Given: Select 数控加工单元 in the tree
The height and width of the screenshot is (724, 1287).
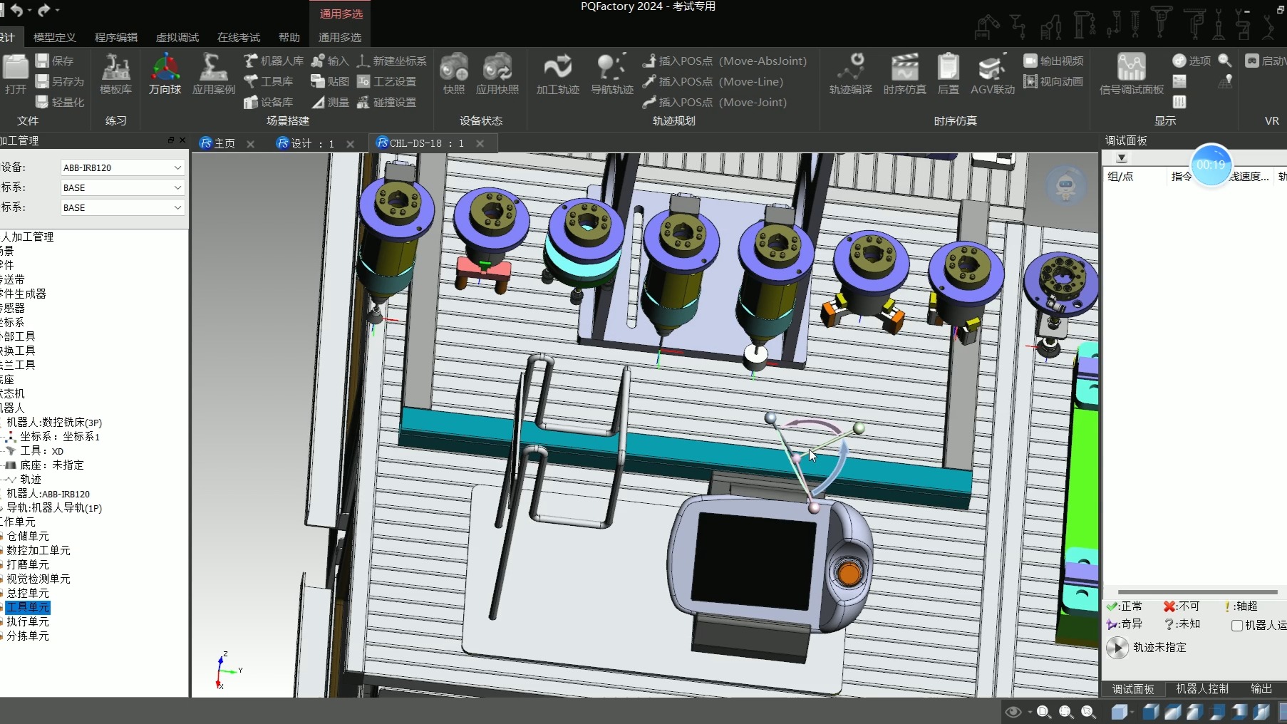Looking at the screenshot, I should 38,550.
